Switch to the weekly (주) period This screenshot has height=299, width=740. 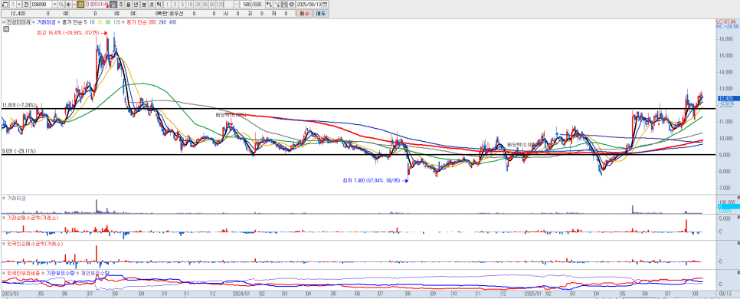[121, 4]
